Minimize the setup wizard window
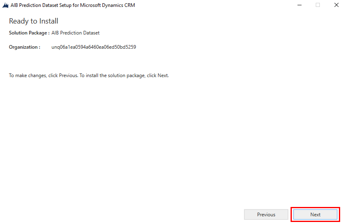 pos(299,5)
